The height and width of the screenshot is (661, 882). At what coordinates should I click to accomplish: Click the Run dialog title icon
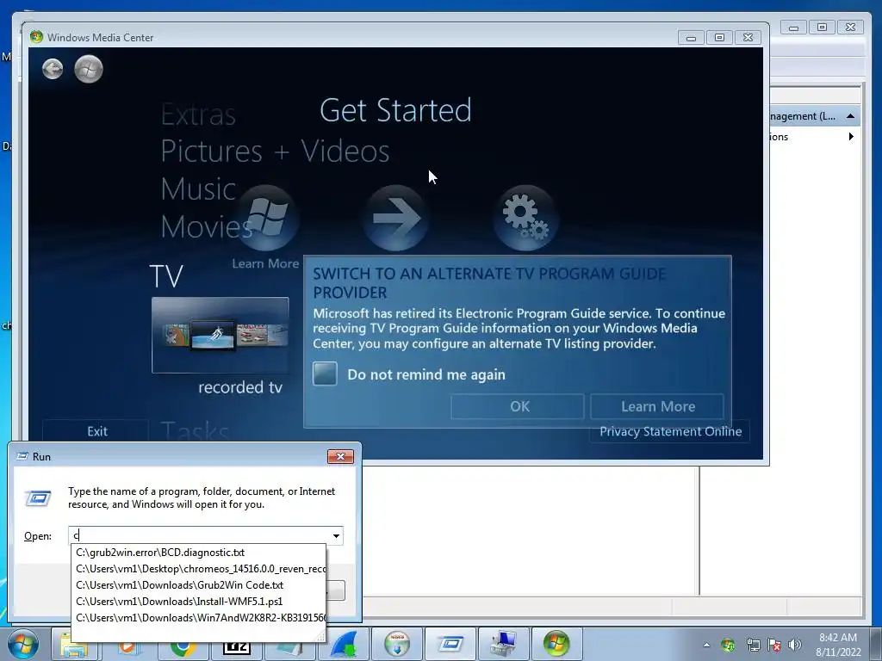coord(22,456)
